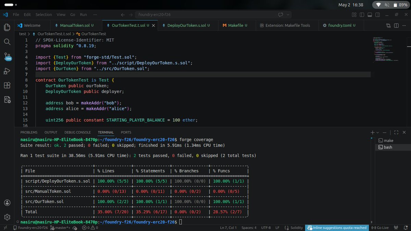411x231 pixels.
Task: Click the compare changes icon in editor toolbar
Action: click(388, 25)
